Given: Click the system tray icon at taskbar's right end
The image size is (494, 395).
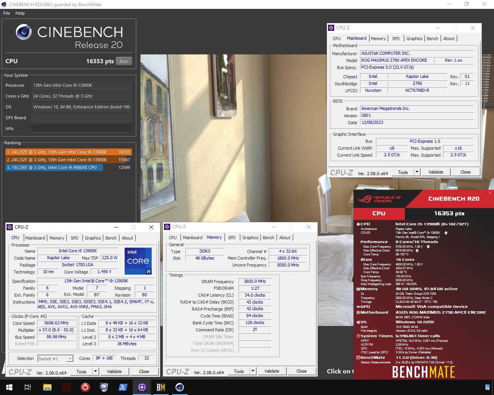Looking at the screenshot, I should point(487,387).
